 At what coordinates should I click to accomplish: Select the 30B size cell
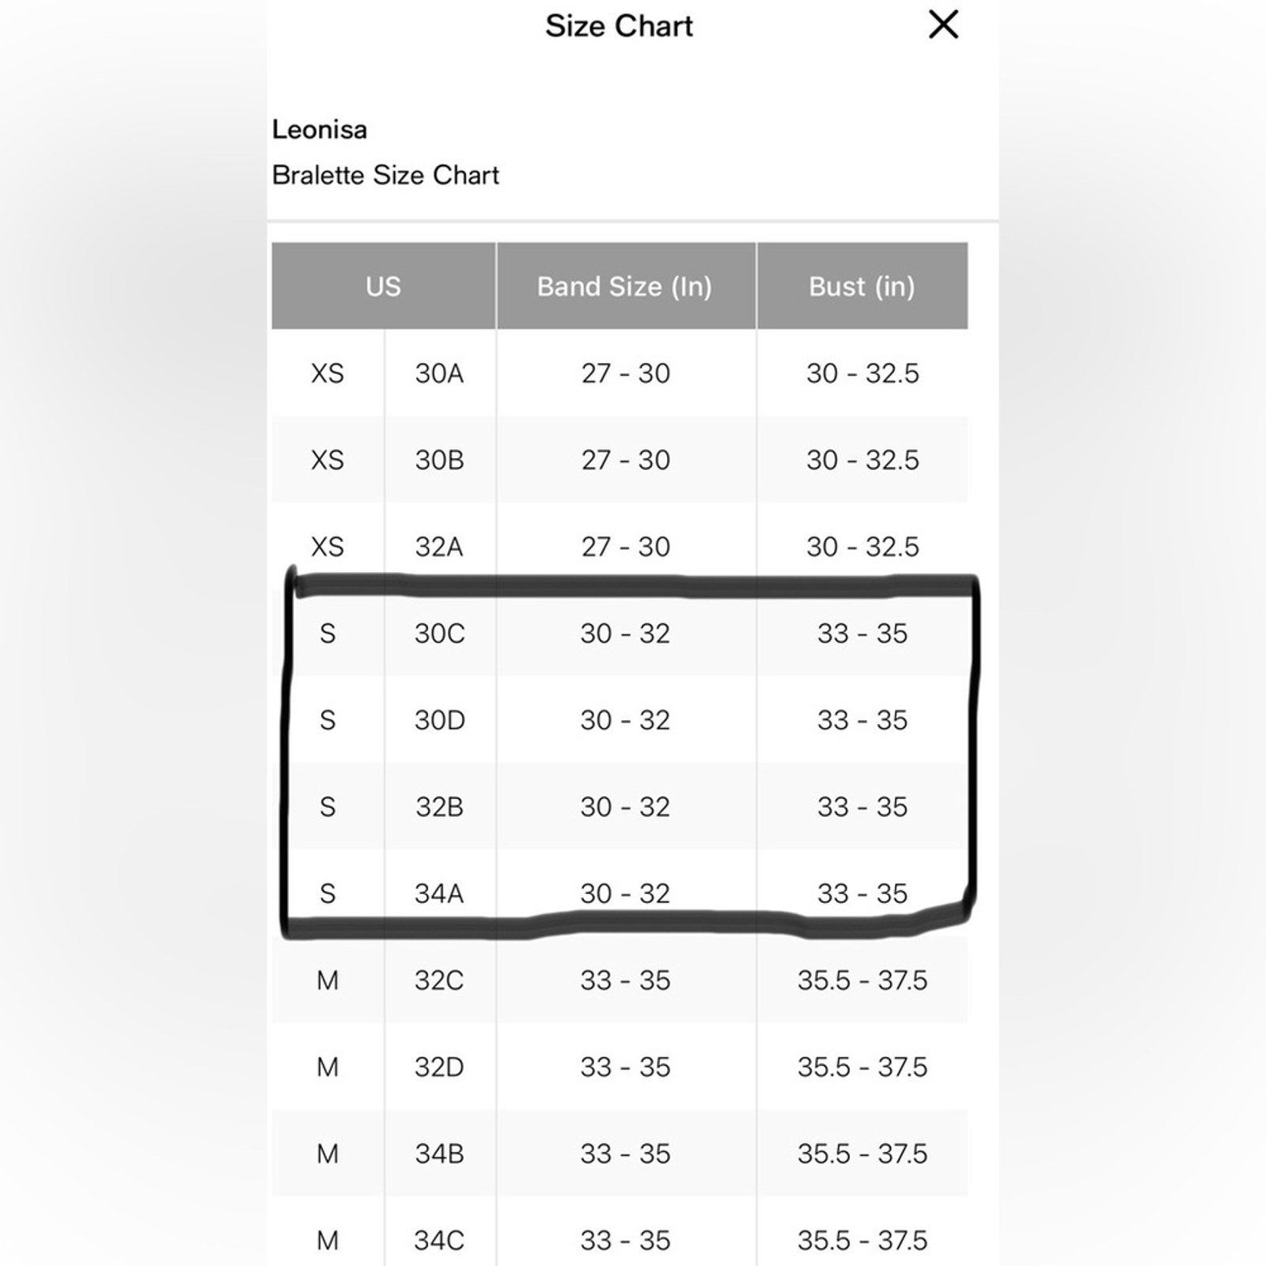[x=439, y=460]
